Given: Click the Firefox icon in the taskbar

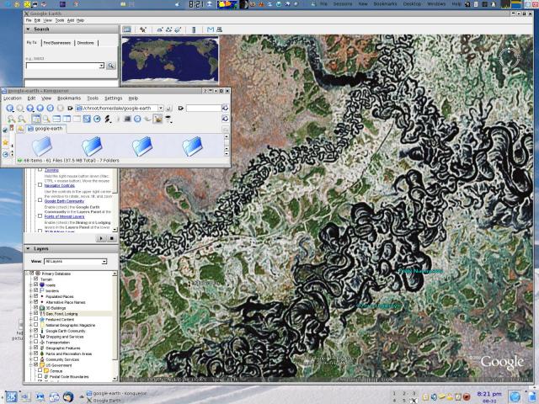Looking at the screenshot, I should tap(68, 396).
